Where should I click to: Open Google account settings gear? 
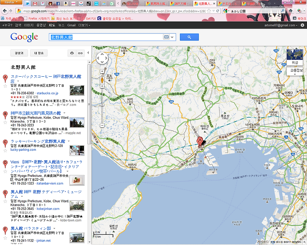(302, 25)
